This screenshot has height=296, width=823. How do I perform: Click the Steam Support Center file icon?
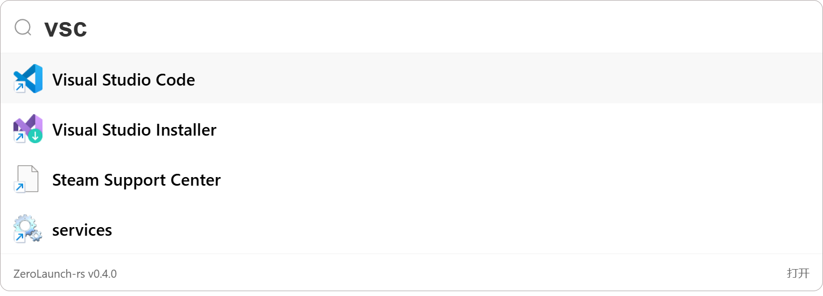[28, 179]
